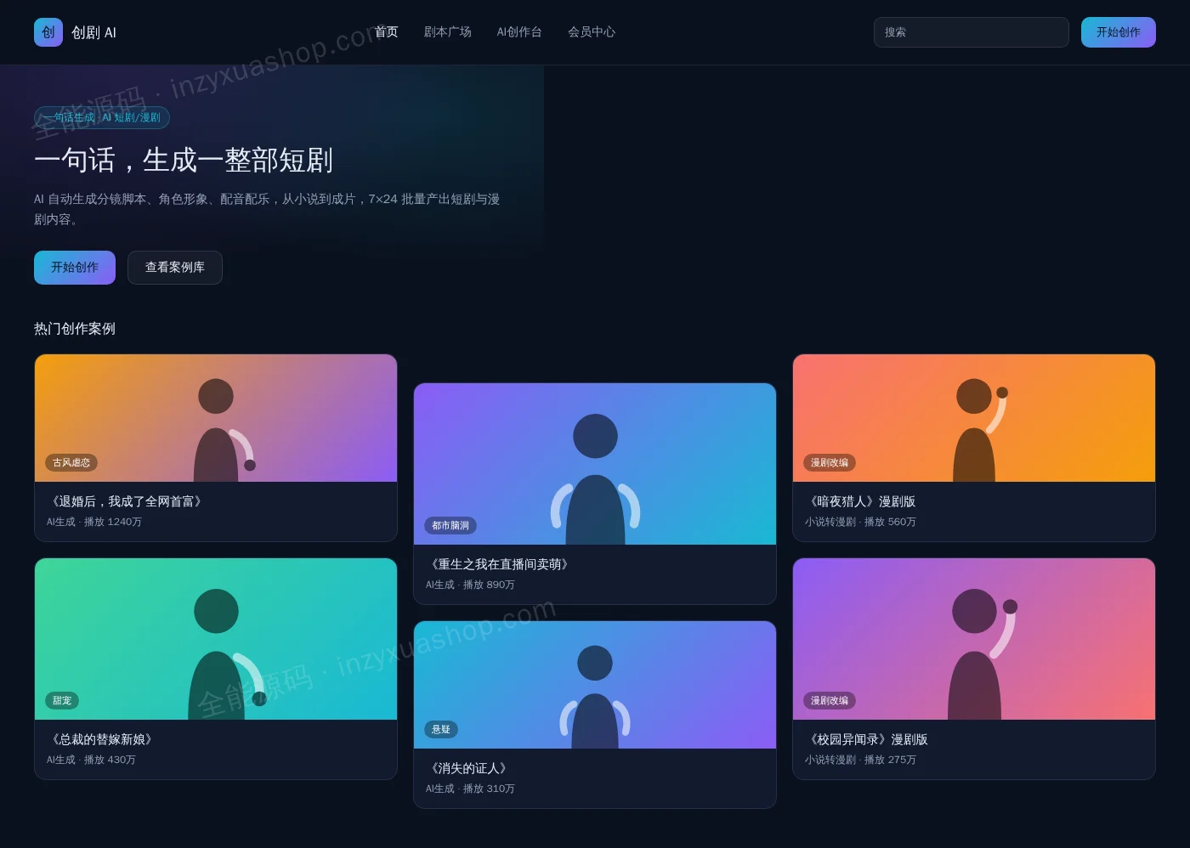Click the text AI生成 · 播放 310万
Image resolution: width=1190 pixels, height=848 pixels.
pyautogui.click(x=470, y=789)
